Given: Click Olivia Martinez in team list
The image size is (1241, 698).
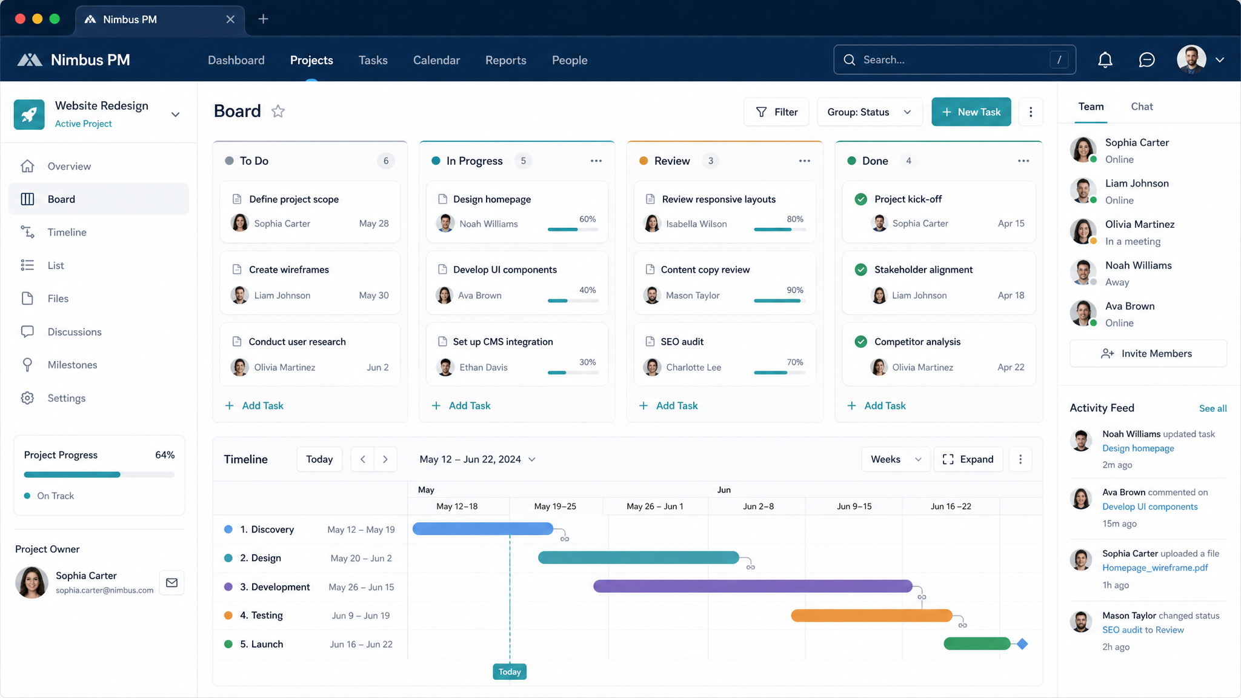Looking at the screenshot, I should tap(1148, 233).
